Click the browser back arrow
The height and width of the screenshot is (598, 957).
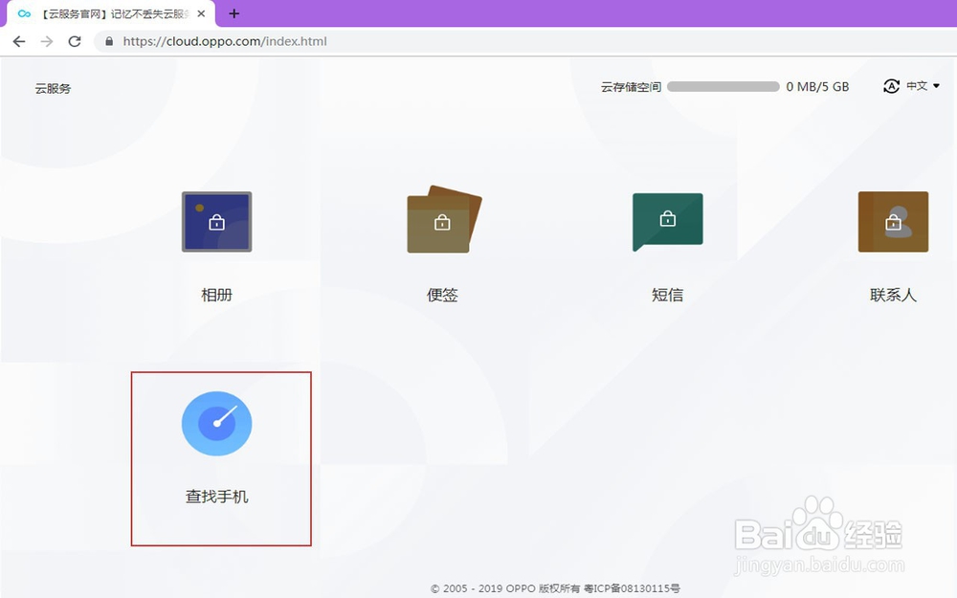coord(19,41)
